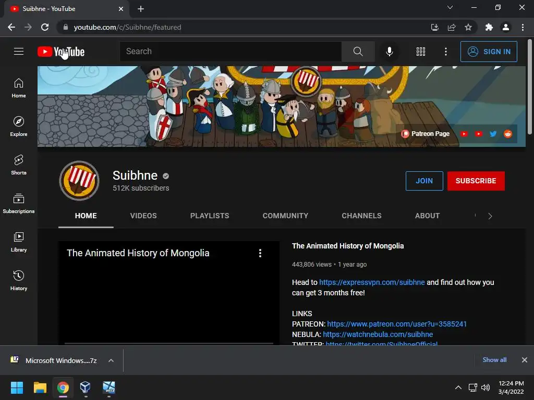Open video three-dot options menu
Viewport: 534px width, 400px height.
pos(260,253)
